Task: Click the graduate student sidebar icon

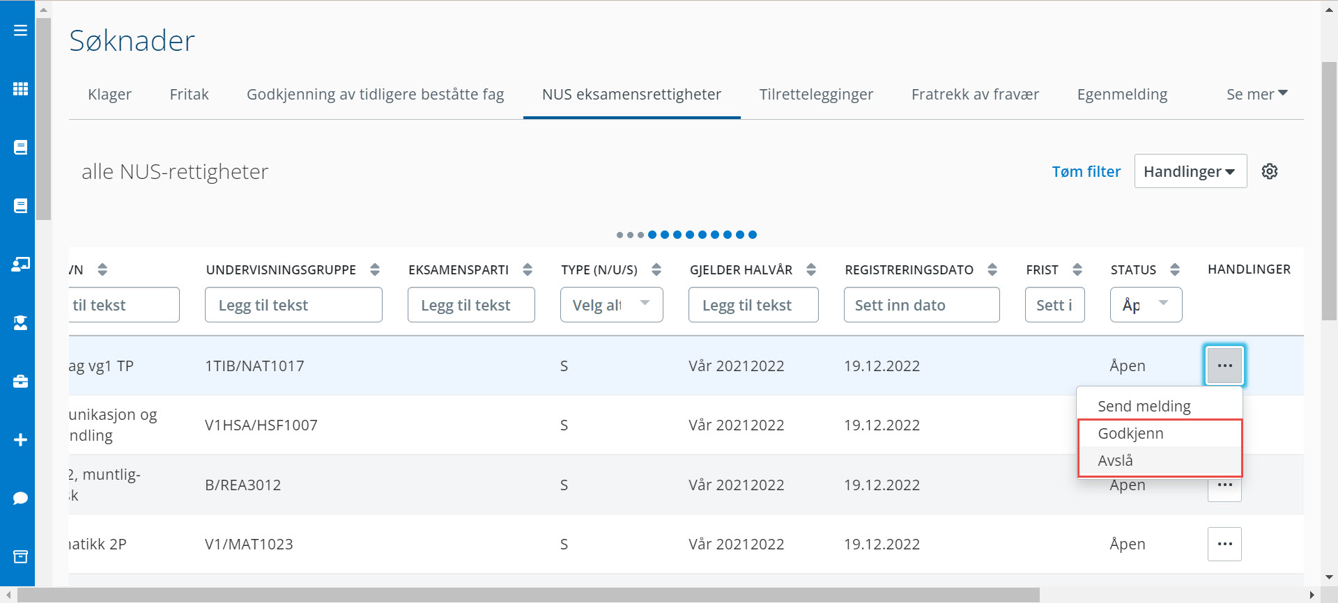Action: click(20, 322)
